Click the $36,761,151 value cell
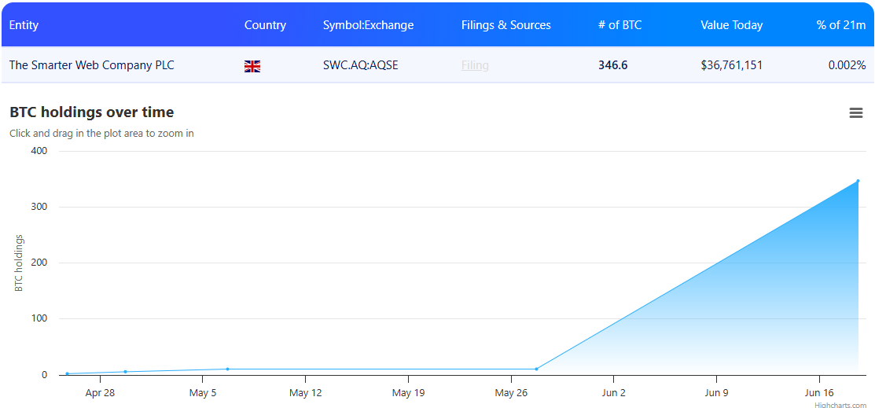Image resolution: width=875 pixels, height=408 pixels. coord(732,65)
